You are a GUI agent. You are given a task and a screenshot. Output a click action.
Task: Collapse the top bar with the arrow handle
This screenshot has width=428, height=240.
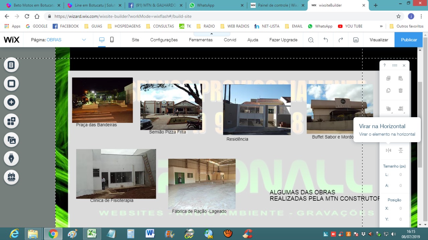pos(212,34)
